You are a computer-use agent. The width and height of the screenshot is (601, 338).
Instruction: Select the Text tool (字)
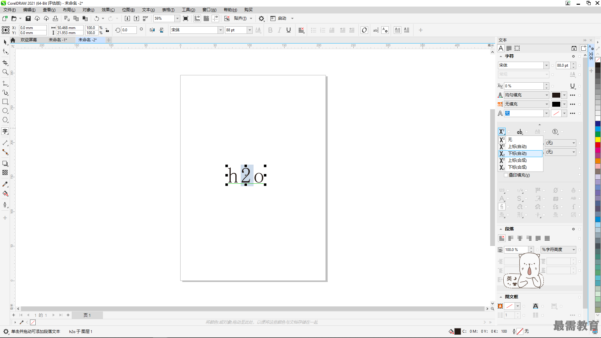(x=5, y=131)
